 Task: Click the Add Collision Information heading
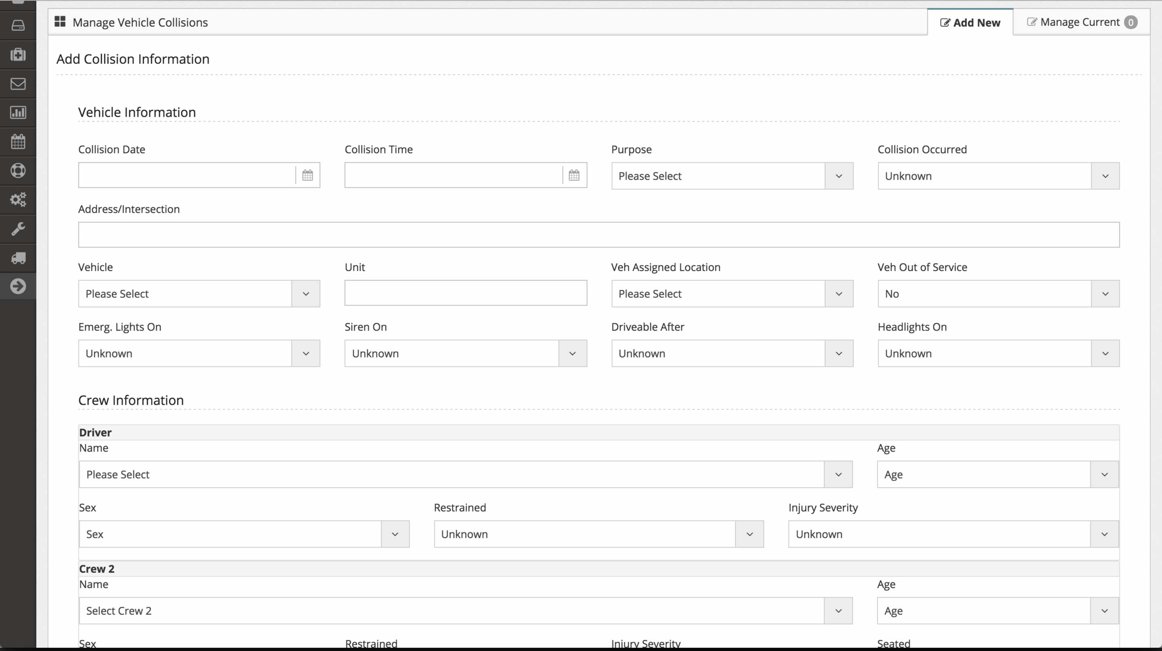pyautogui.click(x=133, y=59)
